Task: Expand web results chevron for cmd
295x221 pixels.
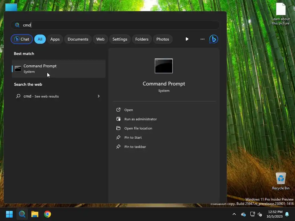Action: click(x=99, y=96)
